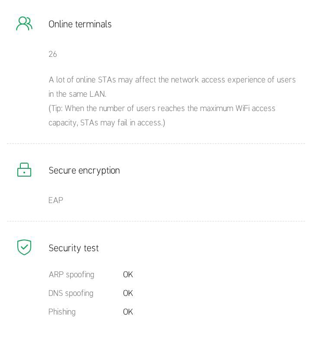Image resolution: width=312 pixels, height=338 pixels.
Task: Click the Online terminals users icon
Action: pos(24,24)
